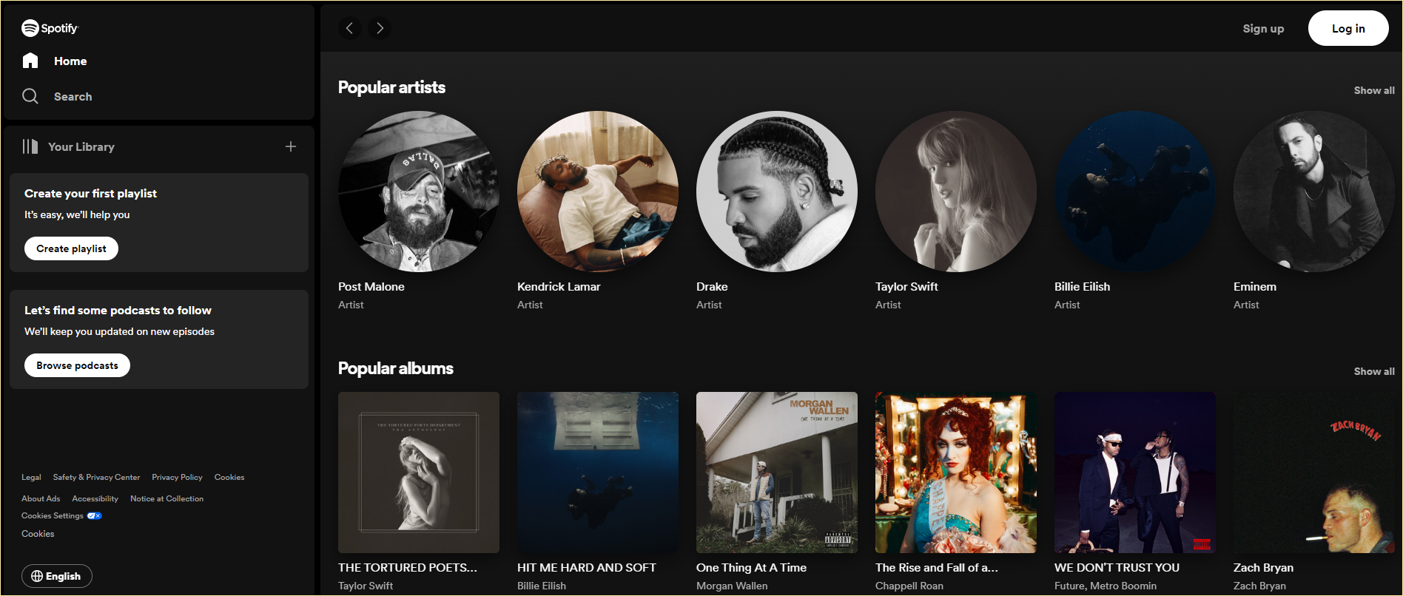
Task: Open Cookies link beside Privacy Policy
Action: pos(229,478)
